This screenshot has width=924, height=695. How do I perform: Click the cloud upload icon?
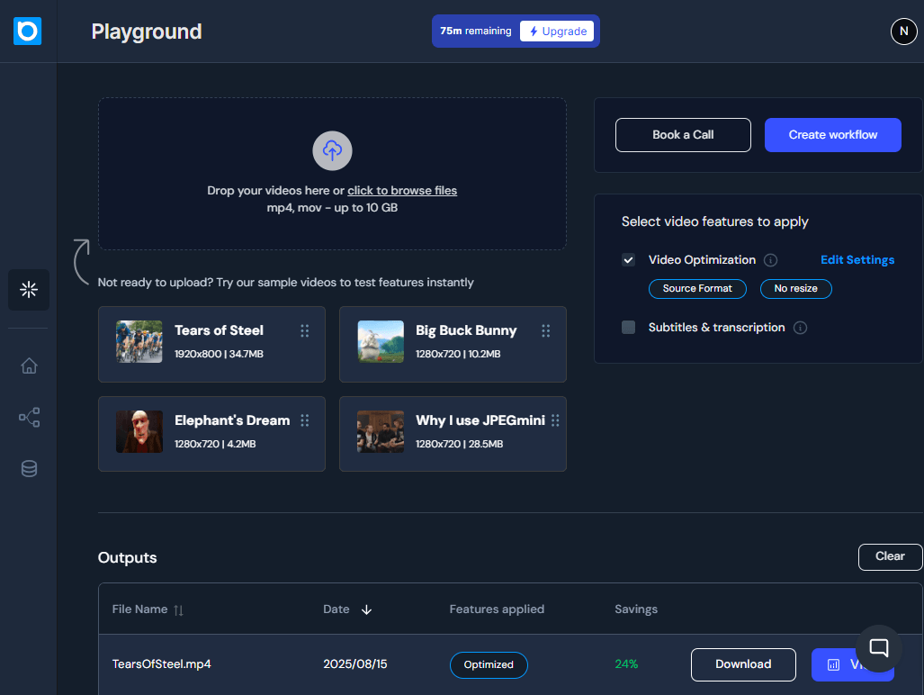click(332, 151)
